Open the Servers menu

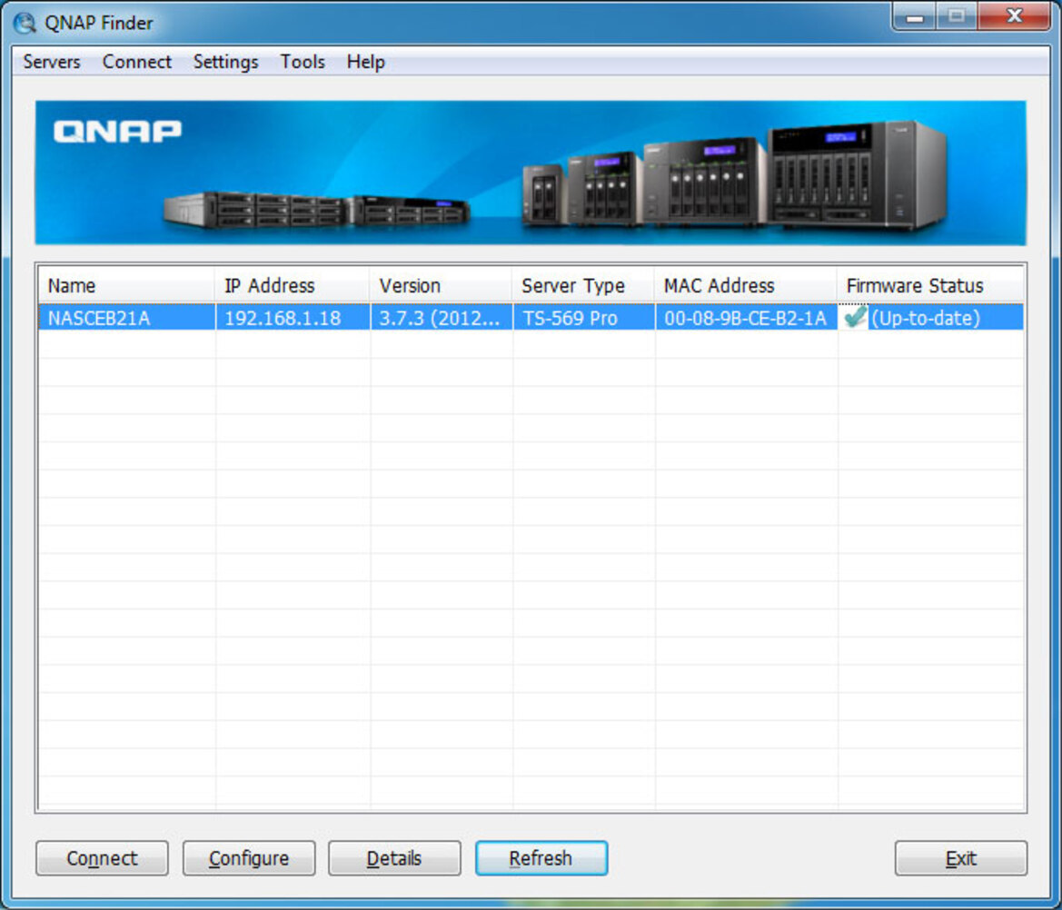point(52,62)
